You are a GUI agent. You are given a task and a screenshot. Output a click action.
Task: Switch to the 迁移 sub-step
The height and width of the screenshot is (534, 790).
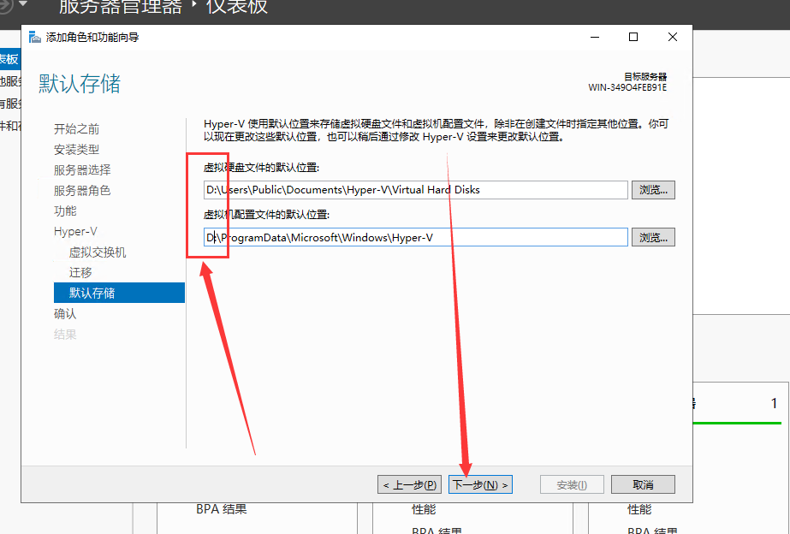pos(80,273)
